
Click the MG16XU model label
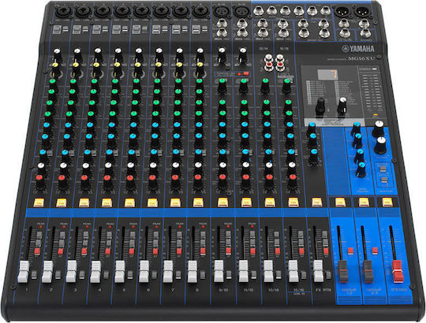click(x=361, y=58)
